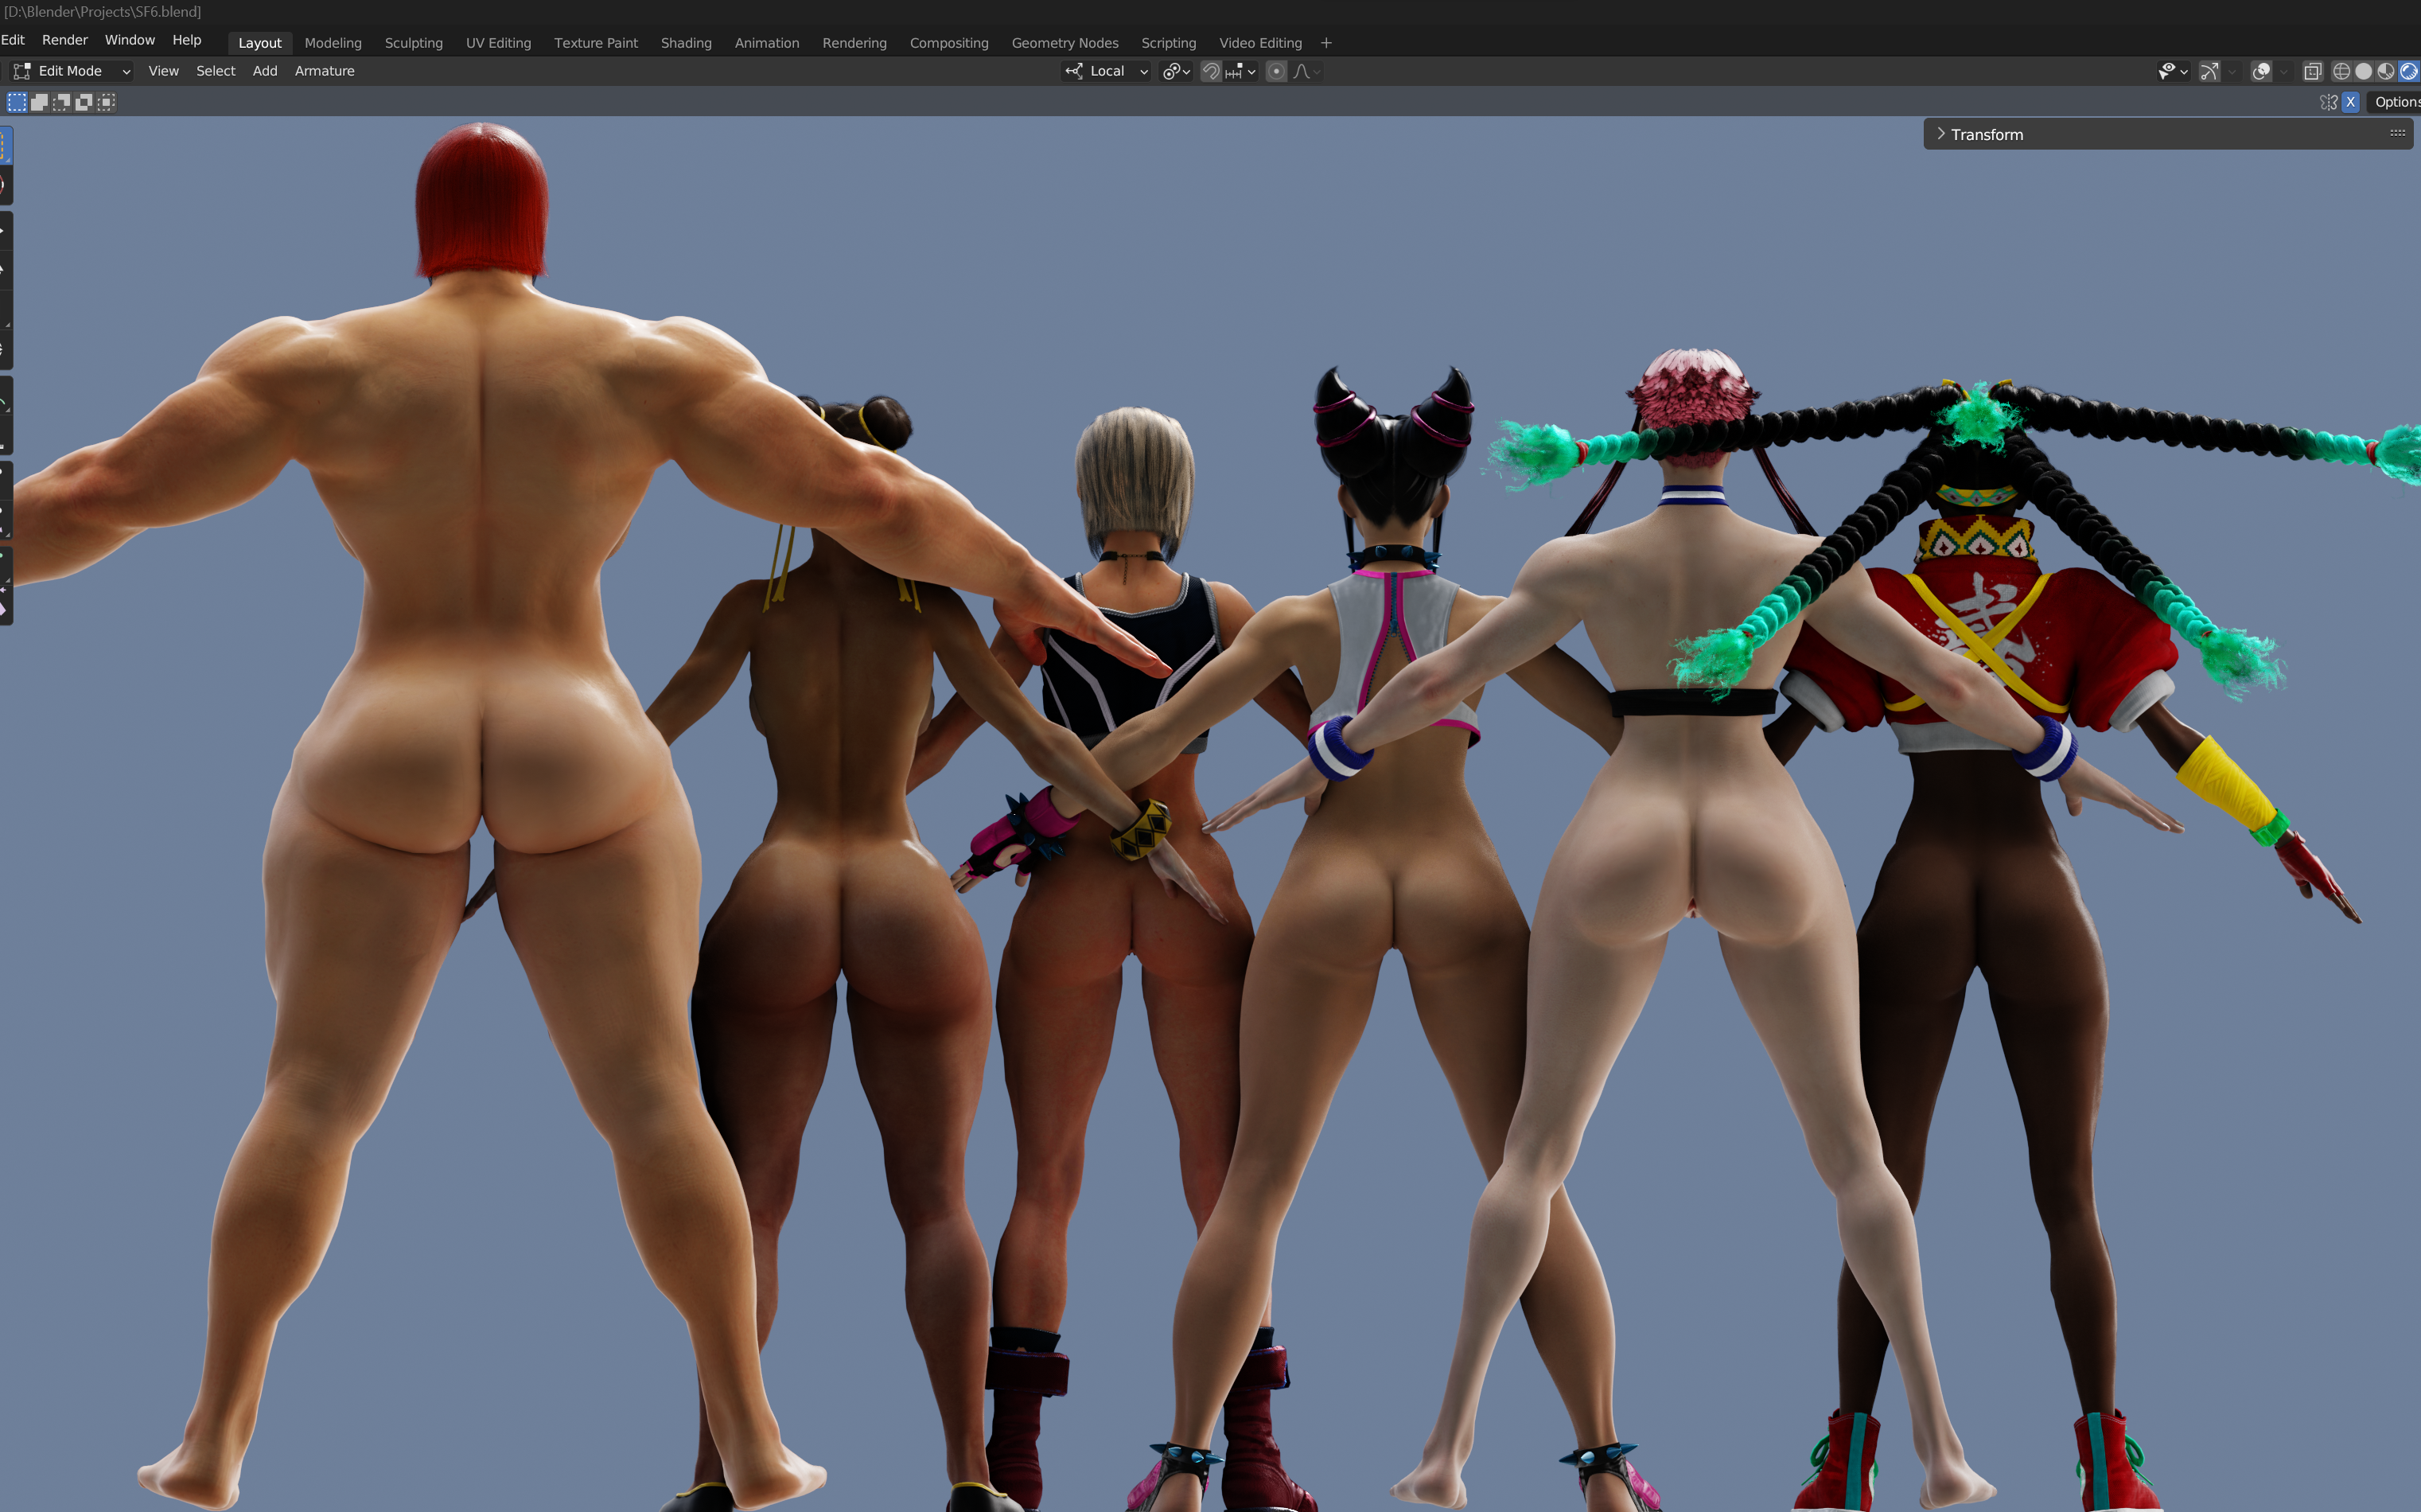Switch to the Scripting workspace tab

pos(1169,43)
